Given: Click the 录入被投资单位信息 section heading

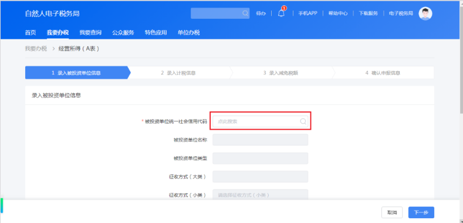Looking at the screenshot, I should (x=56, y=96).
